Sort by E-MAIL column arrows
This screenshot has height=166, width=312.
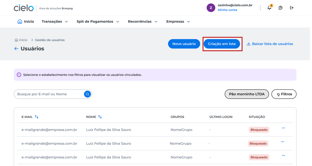coord(37,117)
